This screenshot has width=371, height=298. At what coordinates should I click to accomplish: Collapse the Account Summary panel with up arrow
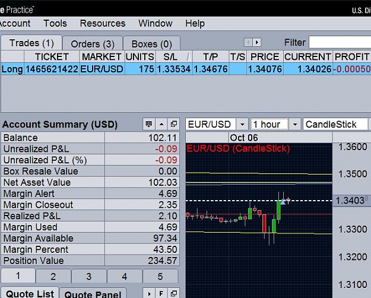161,124
